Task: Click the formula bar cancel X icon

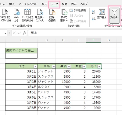Action: click(x=14, y=33)
